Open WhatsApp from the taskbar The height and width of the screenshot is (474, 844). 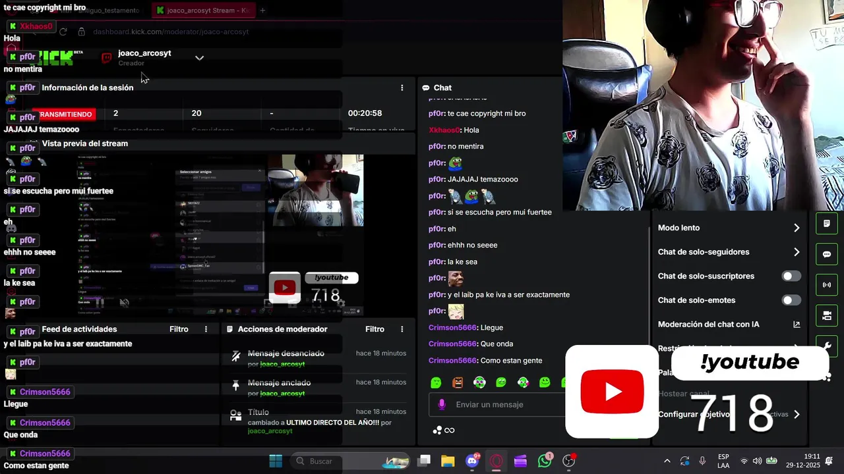pyautogui.click(x=545, y=461)
